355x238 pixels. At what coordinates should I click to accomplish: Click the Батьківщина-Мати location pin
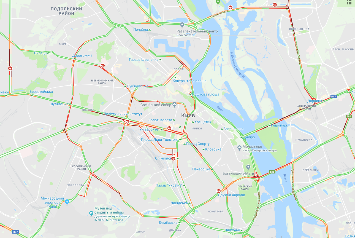(x=248, y=167)
